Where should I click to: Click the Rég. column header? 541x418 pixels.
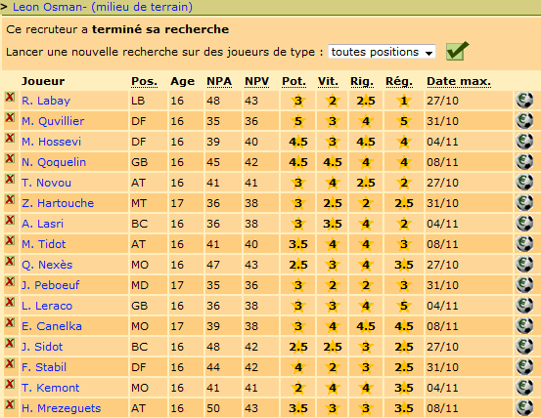(399, 82)
